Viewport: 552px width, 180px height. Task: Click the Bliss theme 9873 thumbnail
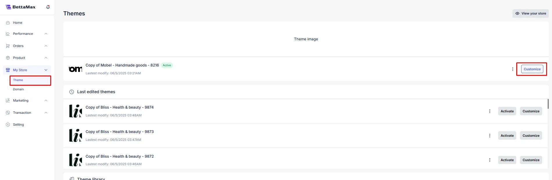75,136
